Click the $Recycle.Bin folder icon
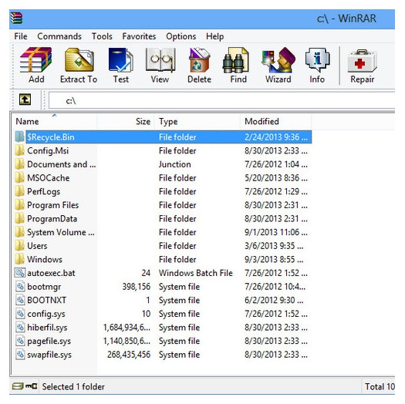Screen dimensions: 405x404 pyautogui.click(x=19, y=136)
